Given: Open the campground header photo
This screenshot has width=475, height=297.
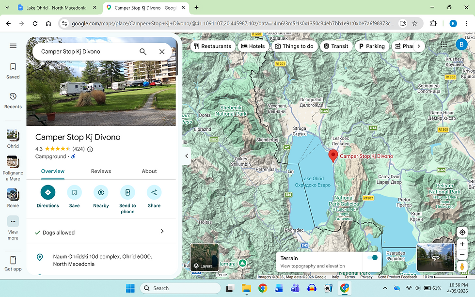Looking at the screenshot, I should coord(101,93).
